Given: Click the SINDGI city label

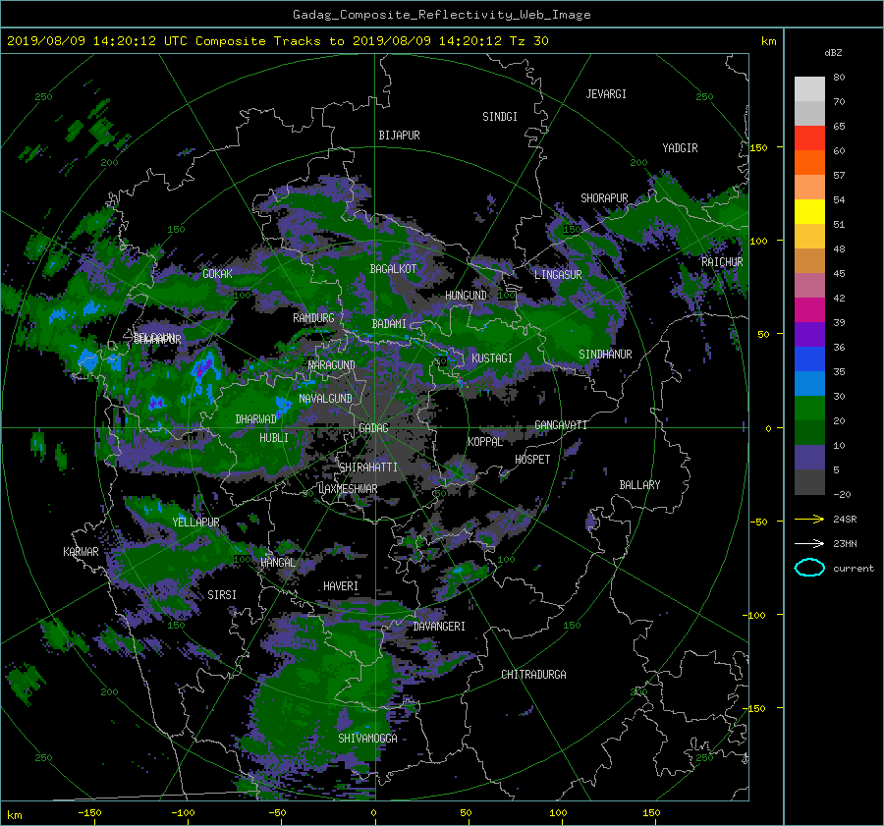Looking at the screenshot, I should click(500, 117).
